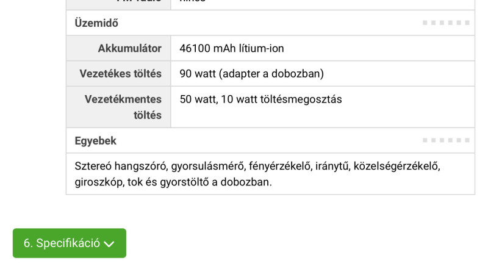Click first square dot in Egyebek row
The width and height of the screenshot is (488, 266).
pos(425,140)
